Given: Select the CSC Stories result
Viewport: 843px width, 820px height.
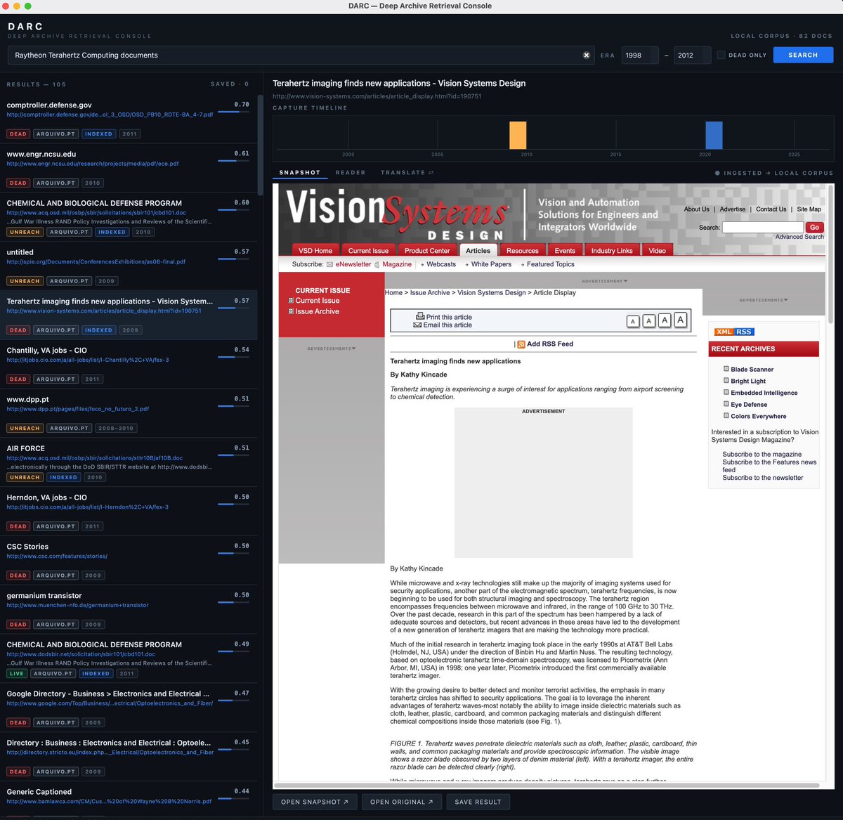Looking at the screenshot, I should pyautogui.click(x=129, y=560).
